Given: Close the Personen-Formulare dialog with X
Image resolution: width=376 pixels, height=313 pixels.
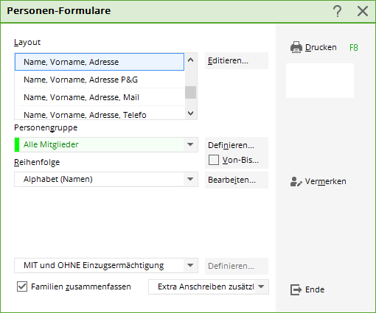Looking at the screenshot, I should pyautogui.click(x=363, y=11).
